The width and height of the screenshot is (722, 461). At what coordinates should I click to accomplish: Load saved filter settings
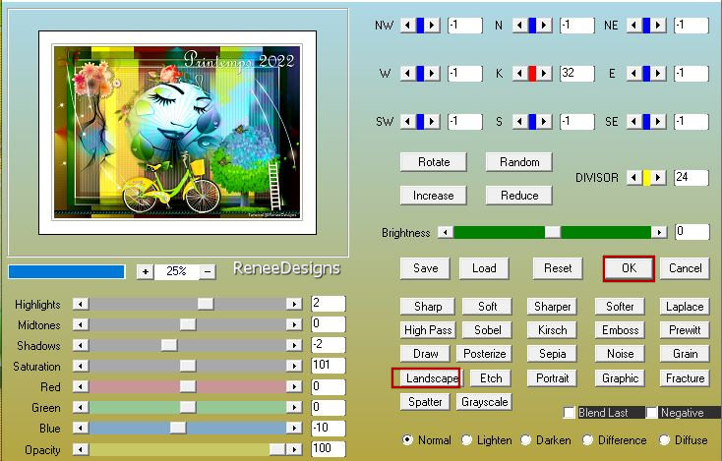[484, 268]
